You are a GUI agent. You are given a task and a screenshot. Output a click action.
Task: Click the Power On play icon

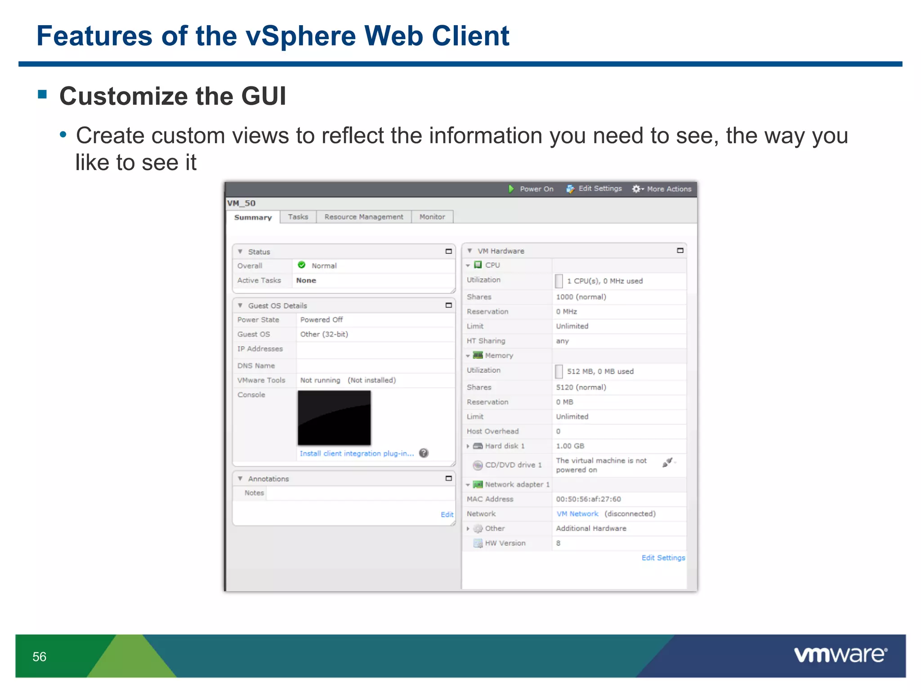[x=511, y=189]
